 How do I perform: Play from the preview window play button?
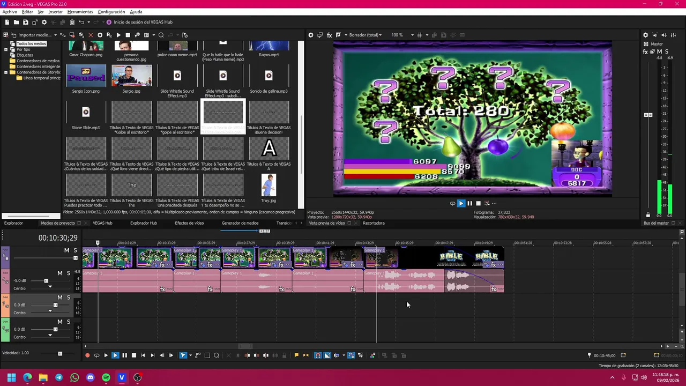(x=461, y=203)
